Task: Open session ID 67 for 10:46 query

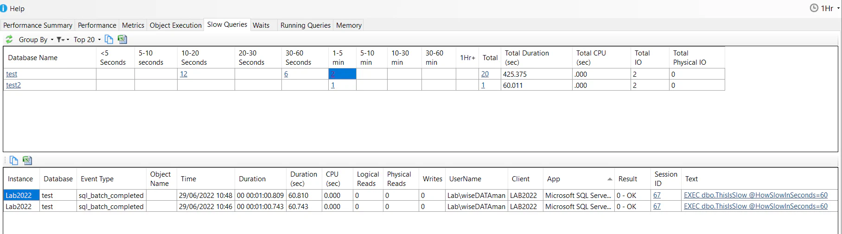Action: click(x=657, y=206)
